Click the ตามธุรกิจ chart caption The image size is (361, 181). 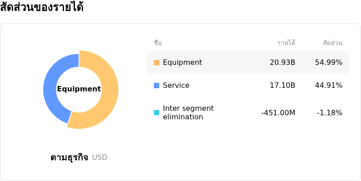click(x=69, y=158)
